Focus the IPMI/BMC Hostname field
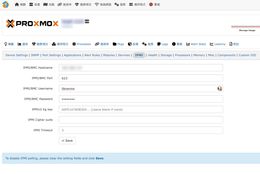 141,68
